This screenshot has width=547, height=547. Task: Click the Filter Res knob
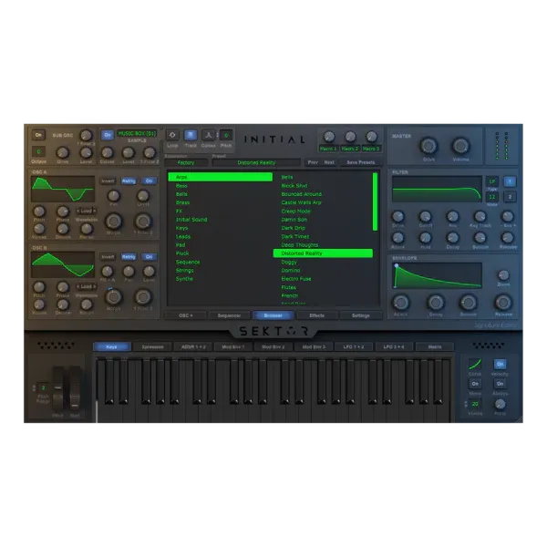point(452,217)
